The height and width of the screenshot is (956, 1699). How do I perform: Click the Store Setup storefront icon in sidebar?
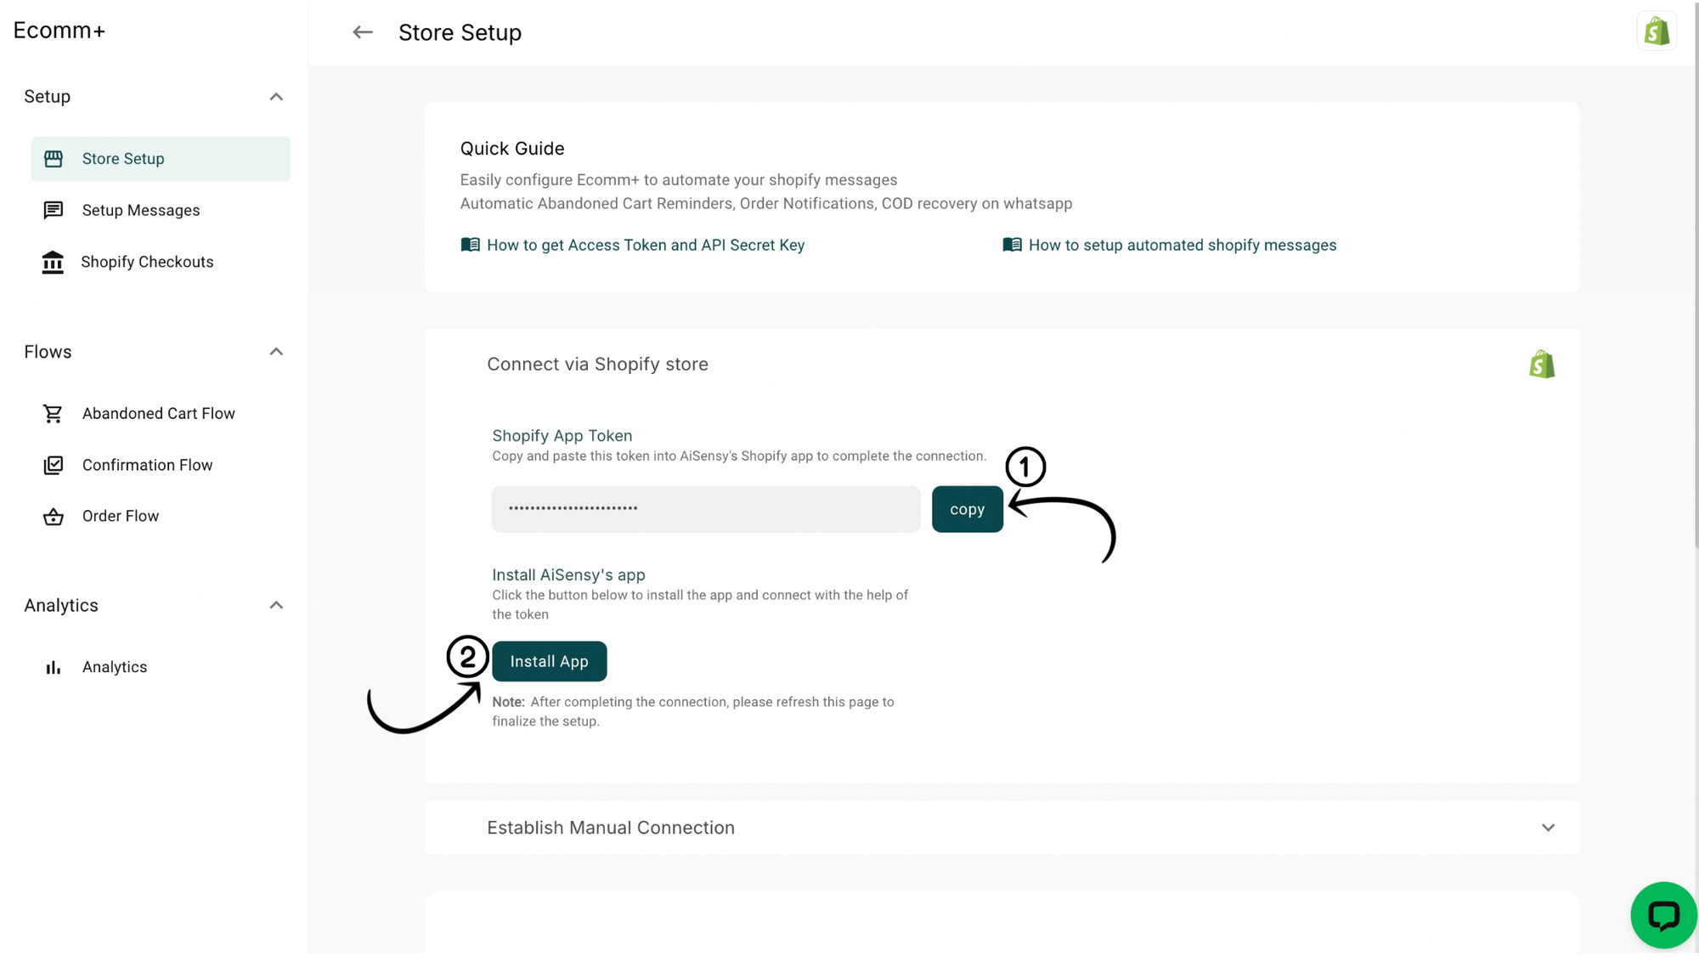tap(54, 159)
